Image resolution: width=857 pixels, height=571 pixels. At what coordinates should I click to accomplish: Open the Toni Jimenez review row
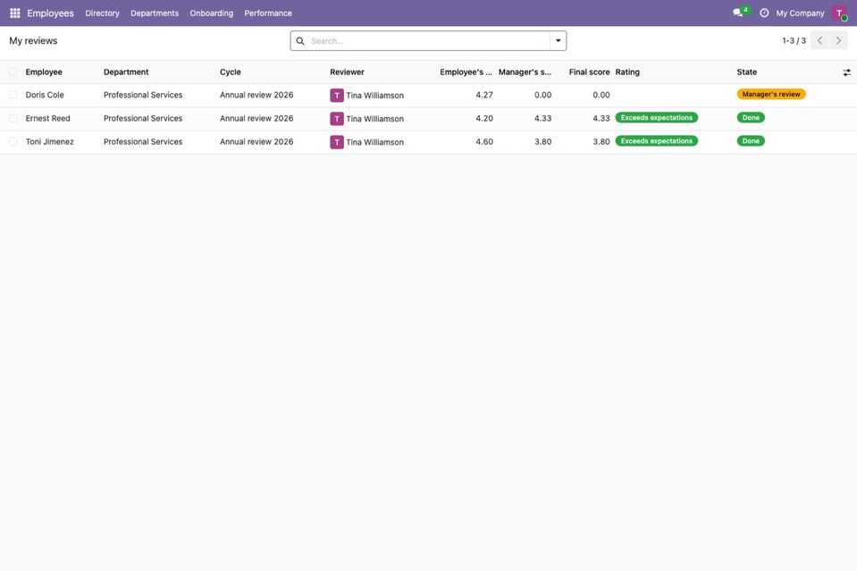pos(429,142)
